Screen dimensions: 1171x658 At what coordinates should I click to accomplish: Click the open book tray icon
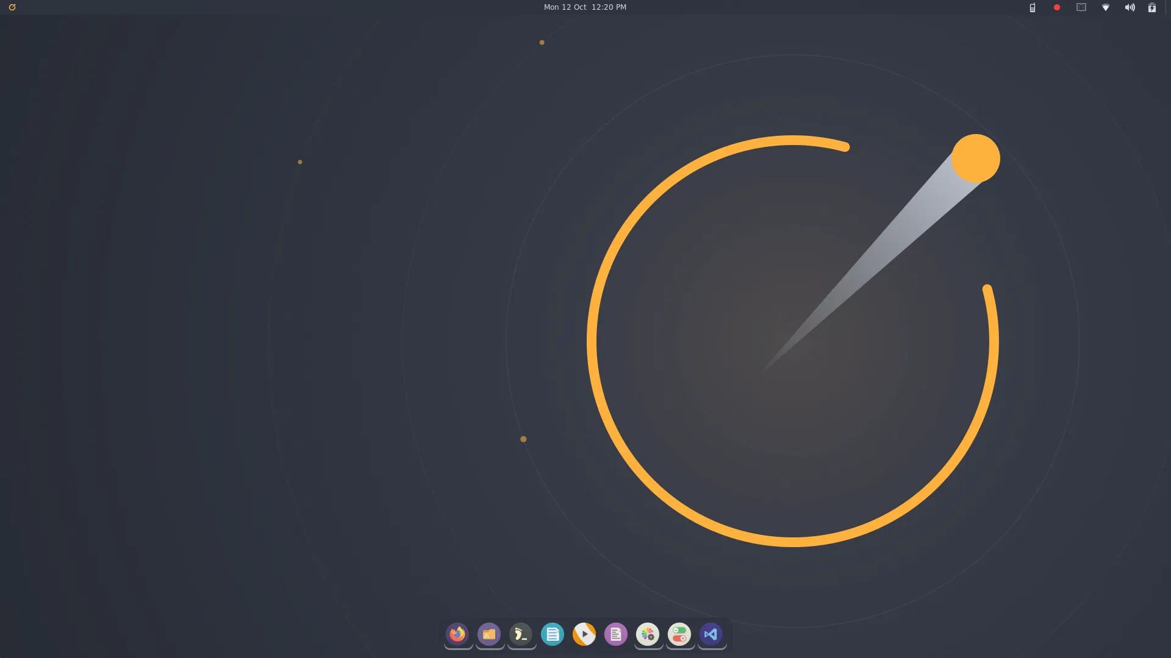tap(1081, 7)
